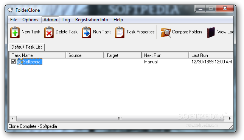
Task: Minimize the FolderClone window
Action: click(200, 9)
